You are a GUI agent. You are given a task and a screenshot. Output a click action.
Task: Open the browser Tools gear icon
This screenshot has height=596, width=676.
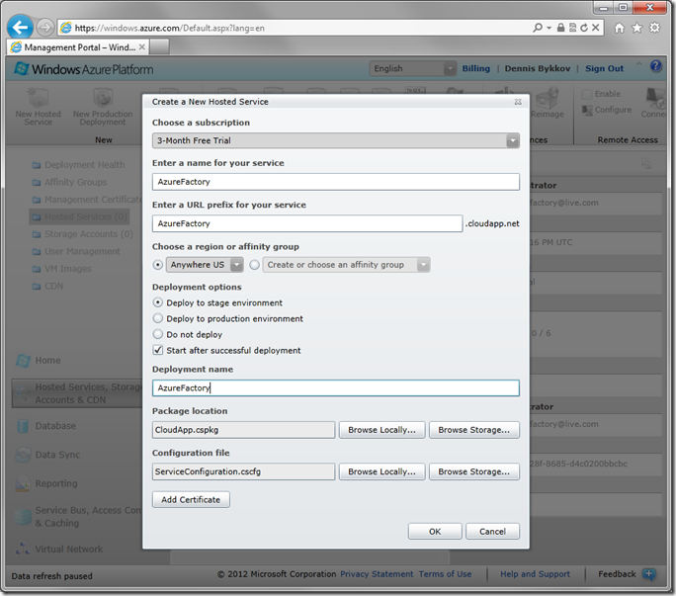[x=654, y=28]
